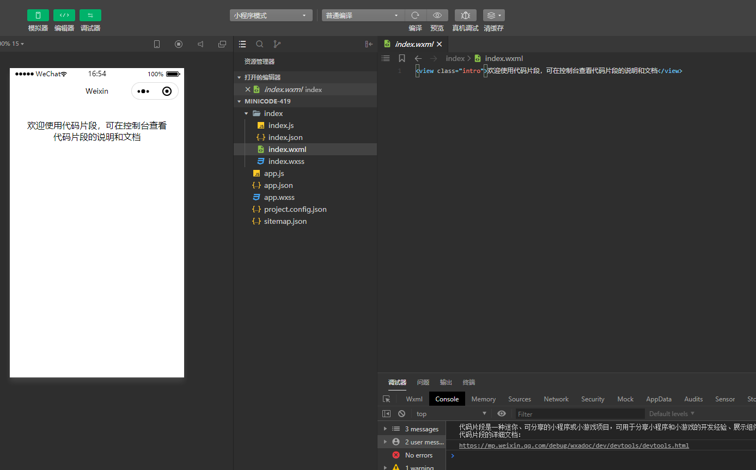Click the editor outline list icon
756x470 pixels.
pyautogui.click(x=386, y=58)
